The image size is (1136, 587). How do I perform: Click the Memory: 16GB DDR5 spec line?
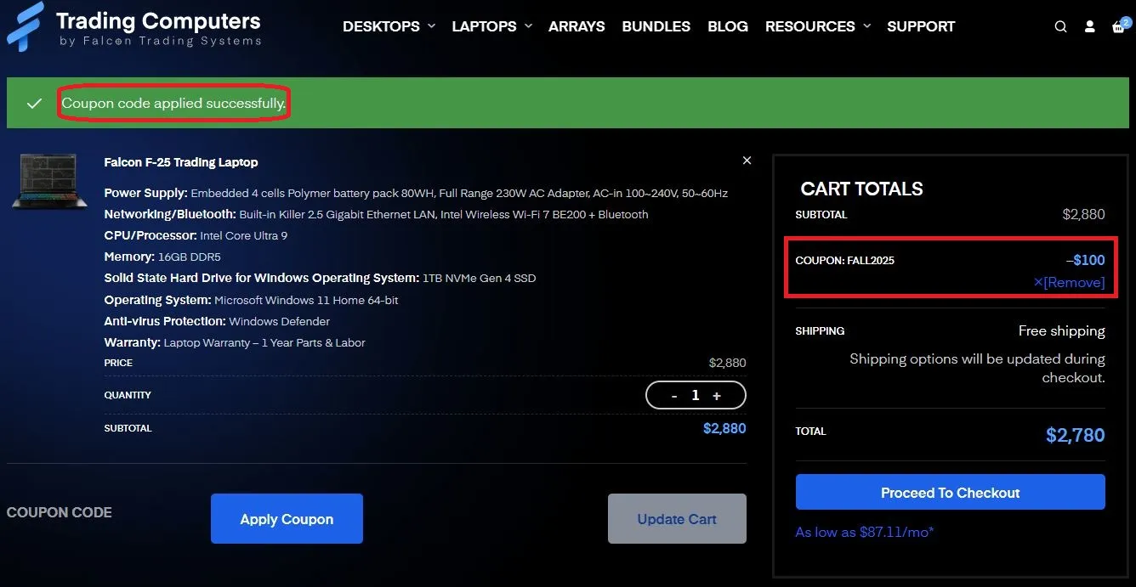(x=162, y=257)
